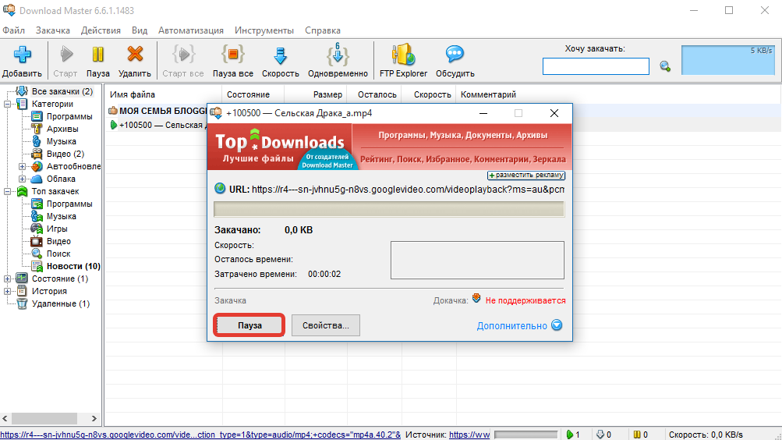The width and height of the screenshot is (782, 440).
Task: Click the left panel scroll right arrow
Action: tap(94, 418)
